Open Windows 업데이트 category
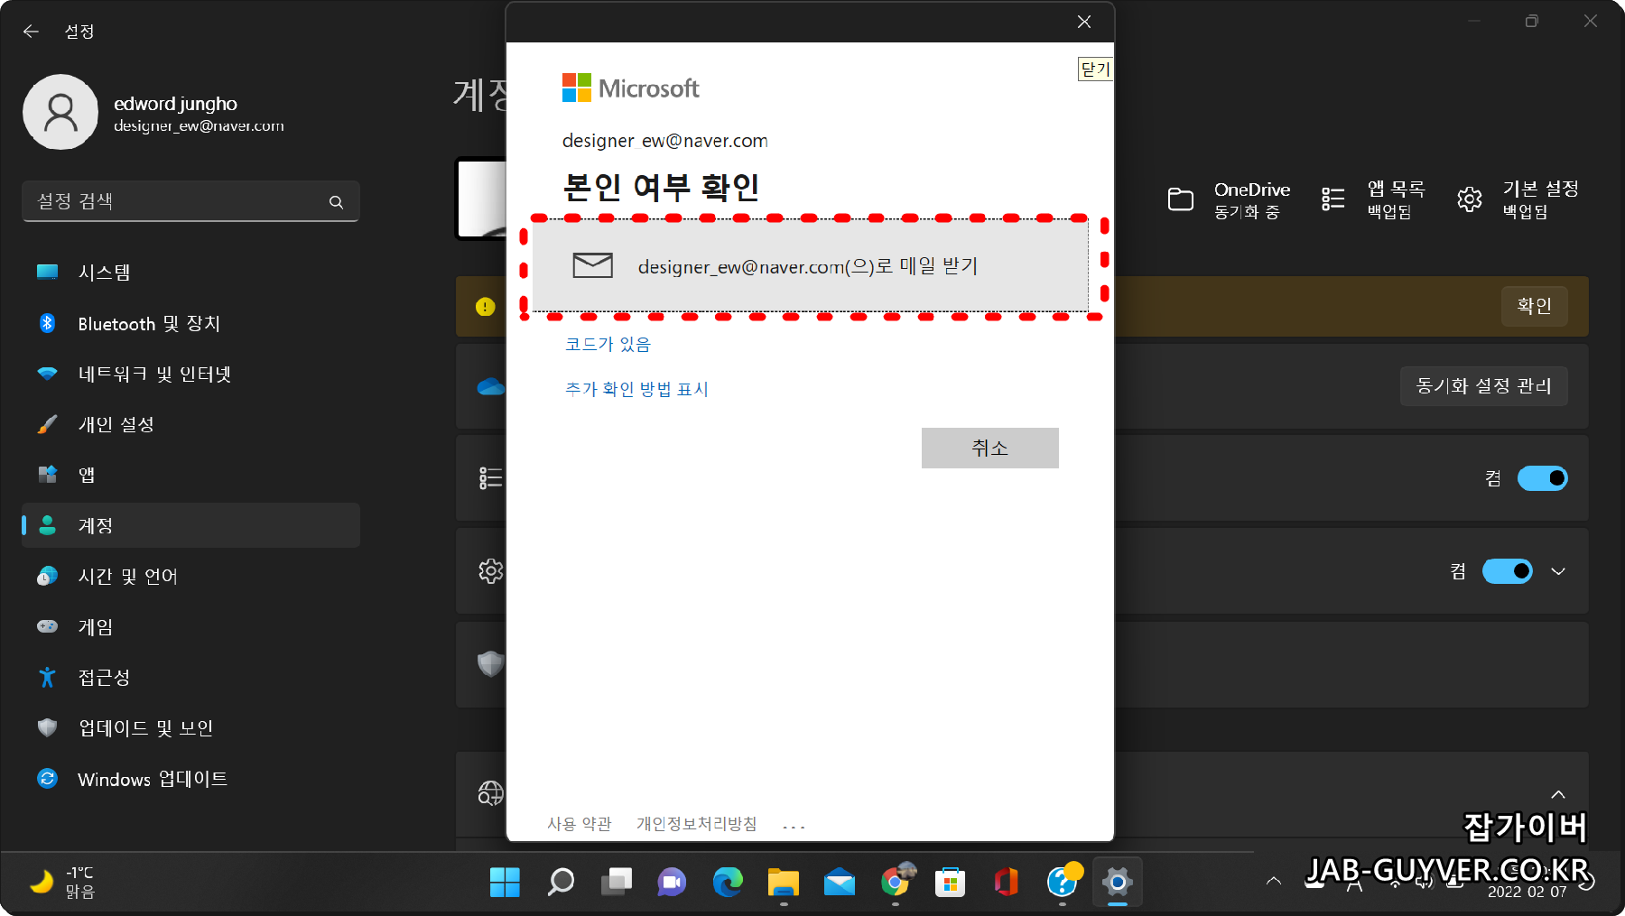Image resolution: width=1625 pixels, height=916 pixels. coord(190,779)
